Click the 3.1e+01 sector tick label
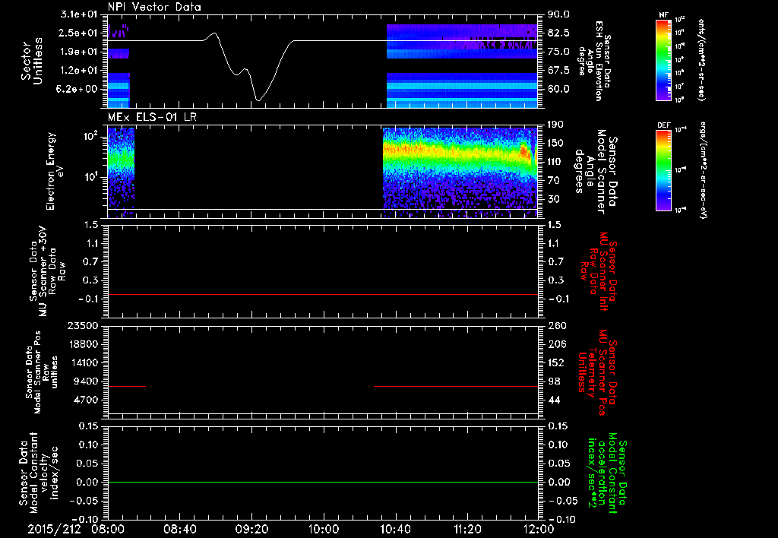Viewport: 778px width, 538px height. pyautogui.click(x=79, y=14)
